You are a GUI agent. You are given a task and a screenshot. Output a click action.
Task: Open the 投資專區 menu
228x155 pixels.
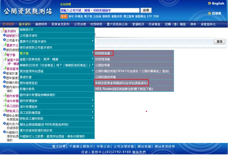(x=154, y=24)
